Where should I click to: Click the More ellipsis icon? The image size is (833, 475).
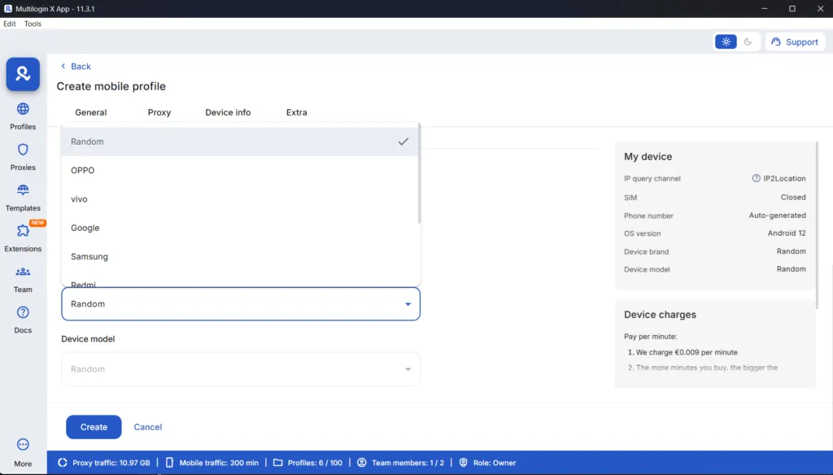[23, 445]
